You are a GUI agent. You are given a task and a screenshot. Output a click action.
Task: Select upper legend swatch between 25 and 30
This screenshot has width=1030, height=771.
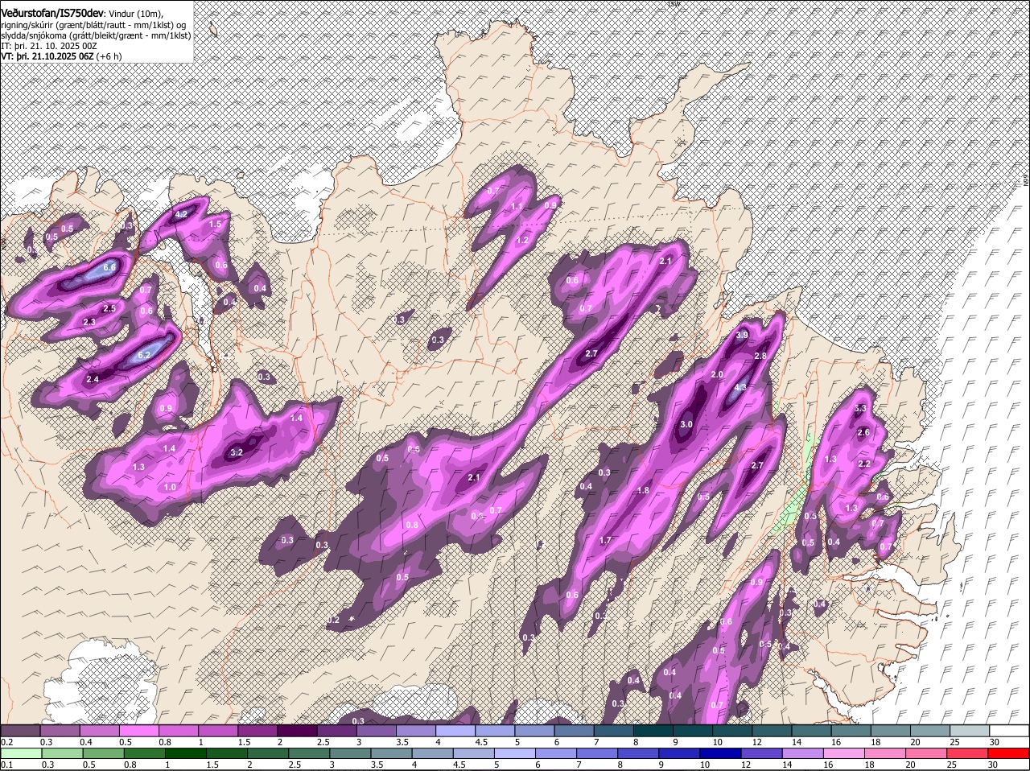coord(970,730)
